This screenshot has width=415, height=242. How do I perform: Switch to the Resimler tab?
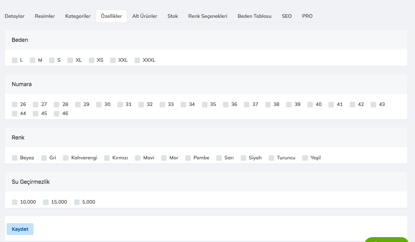[45, 16]
